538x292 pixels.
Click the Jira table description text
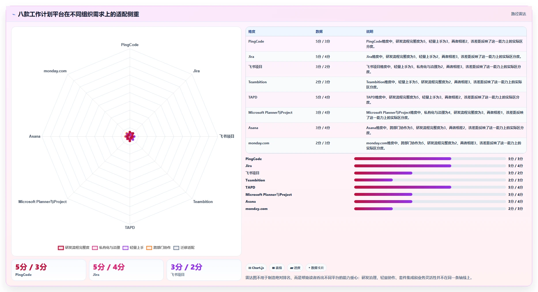[444, 57]
